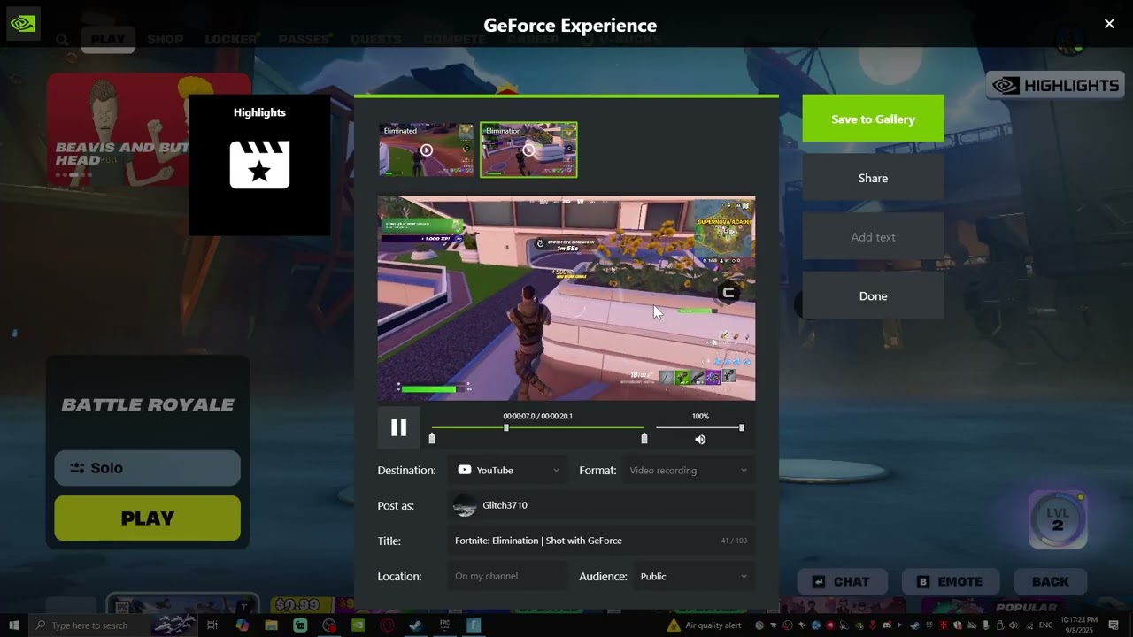Open the Highlights clapperboard icon
Viewport: 1133px width, 637px height.
point(259,165)
